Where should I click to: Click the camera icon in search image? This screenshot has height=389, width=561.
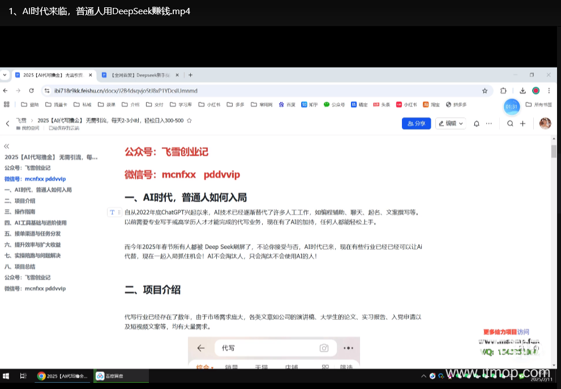[x=324, y=348]
